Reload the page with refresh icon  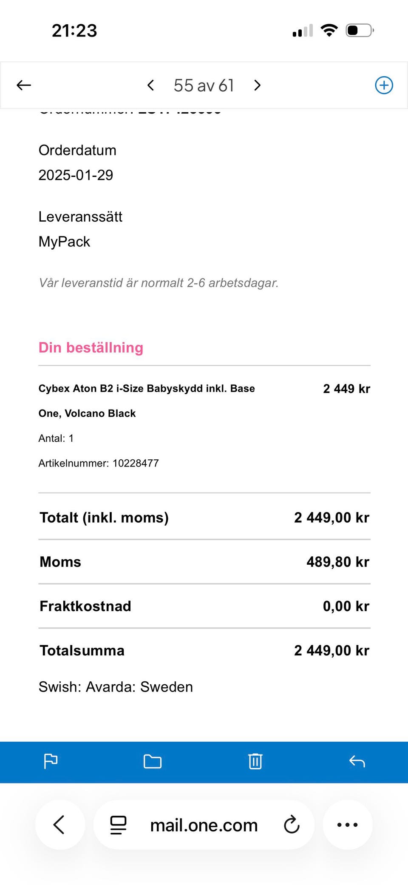click(x=292, y=825)
